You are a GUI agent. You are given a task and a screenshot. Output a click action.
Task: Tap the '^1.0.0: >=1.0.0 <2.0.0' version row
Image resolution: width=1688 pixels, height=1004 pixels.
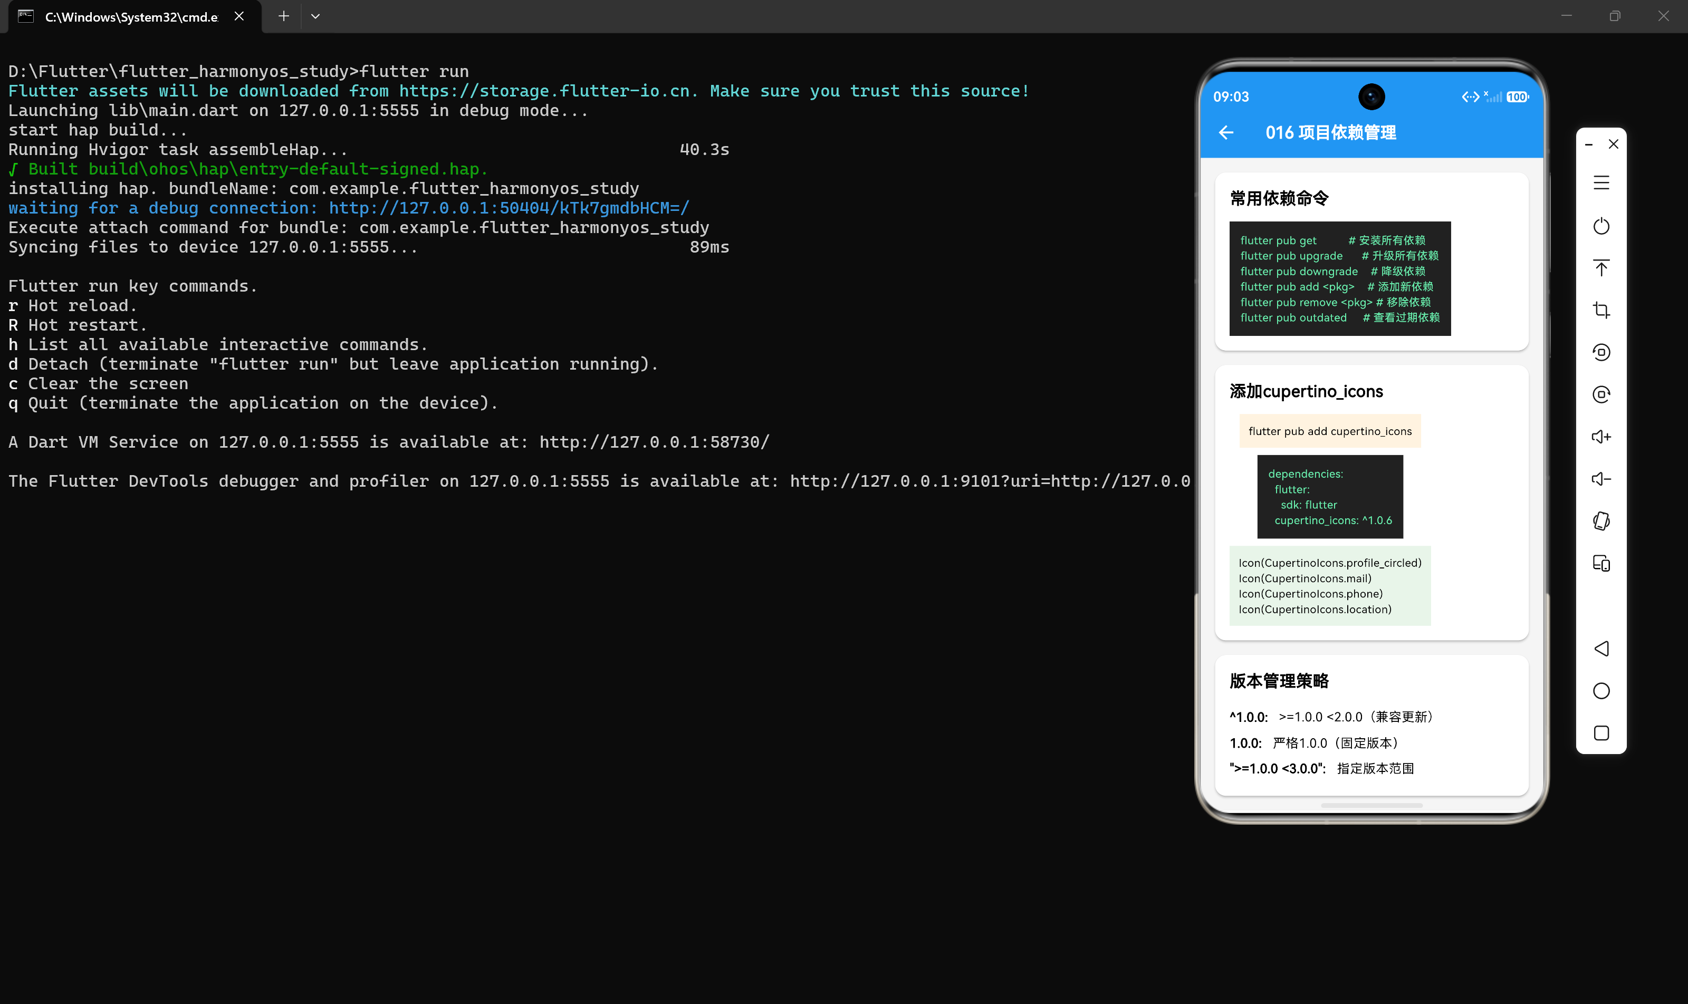pos(1331,717)
